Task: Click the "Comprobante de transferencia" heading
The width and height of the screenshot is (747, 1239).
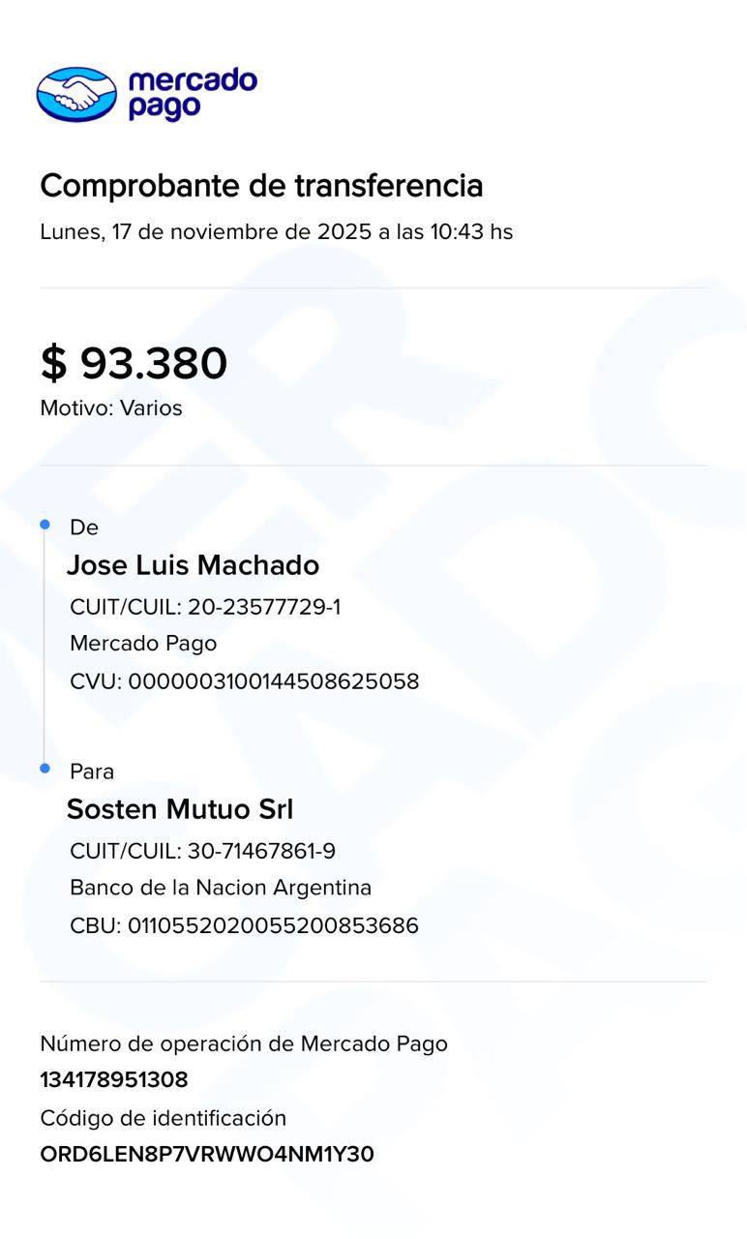Action: click(261, 185)
